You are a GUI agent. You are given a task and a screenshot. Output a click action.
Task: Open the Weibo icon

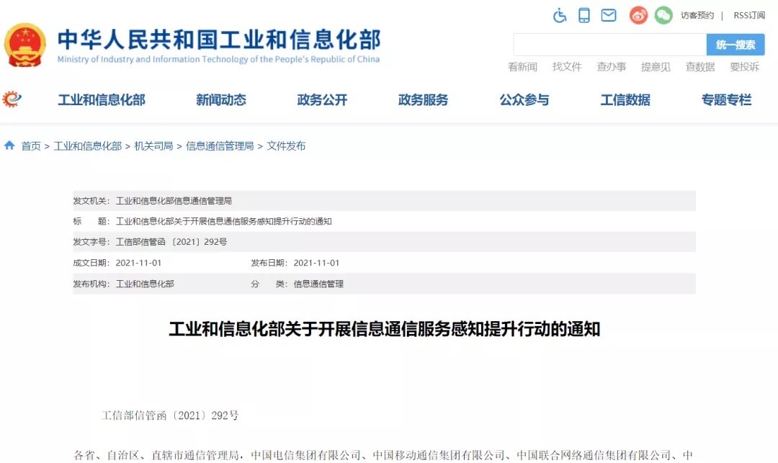coord(638,15)
